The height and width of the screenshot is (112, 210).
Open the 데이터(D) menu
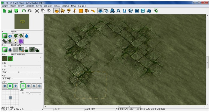(x=48, y=6)
